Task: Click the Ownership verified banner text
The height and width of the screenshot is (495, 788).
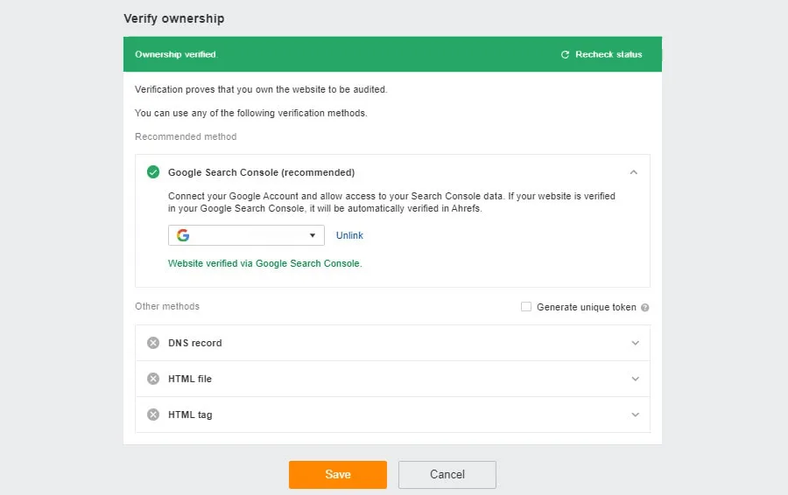Action: pos(175,54)
